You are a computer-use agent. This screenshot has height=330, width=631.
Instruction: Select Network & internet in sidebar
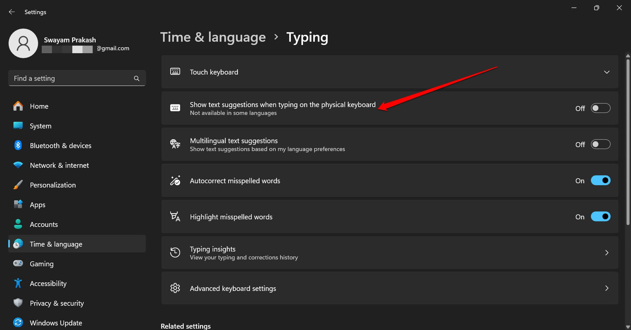click(x=59, y=165)
